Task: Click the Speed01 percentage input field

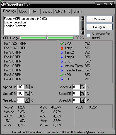Action: [21, 87]
